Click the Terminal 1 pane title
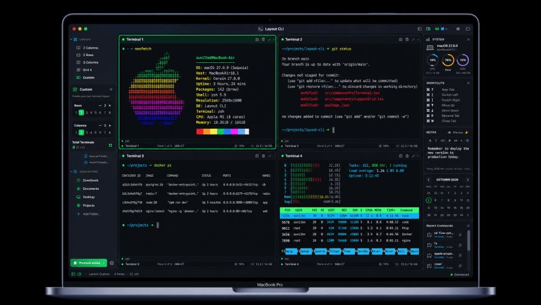Viewport: 541px width, 305px height. point(135,39)
